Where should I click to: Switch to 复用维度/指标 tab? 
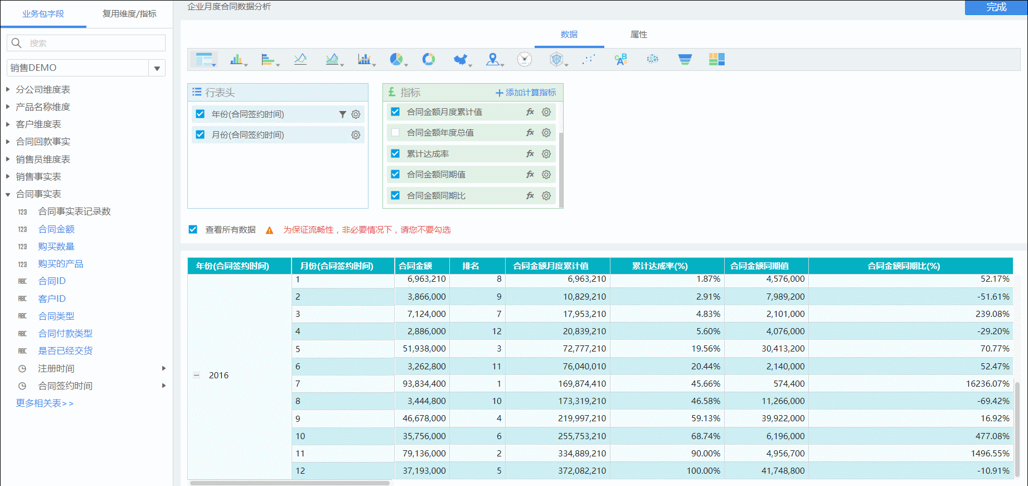pyautogui.click(x=129, y=13)
